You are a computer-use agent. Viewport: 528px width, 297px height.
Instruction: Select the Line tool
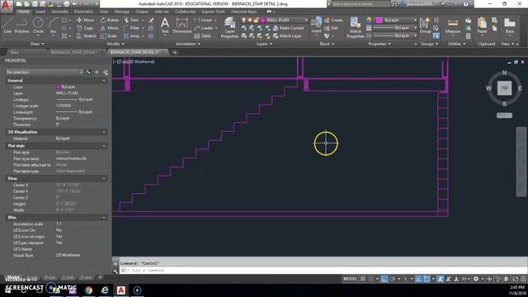click(x=7, y=25)
